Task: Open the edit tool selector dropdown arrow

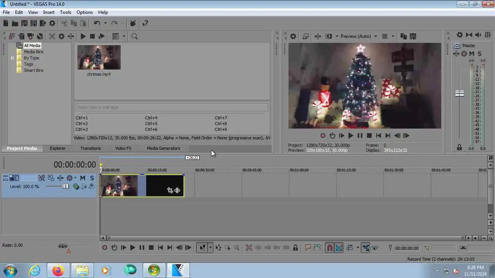Action: click(210, 248)
